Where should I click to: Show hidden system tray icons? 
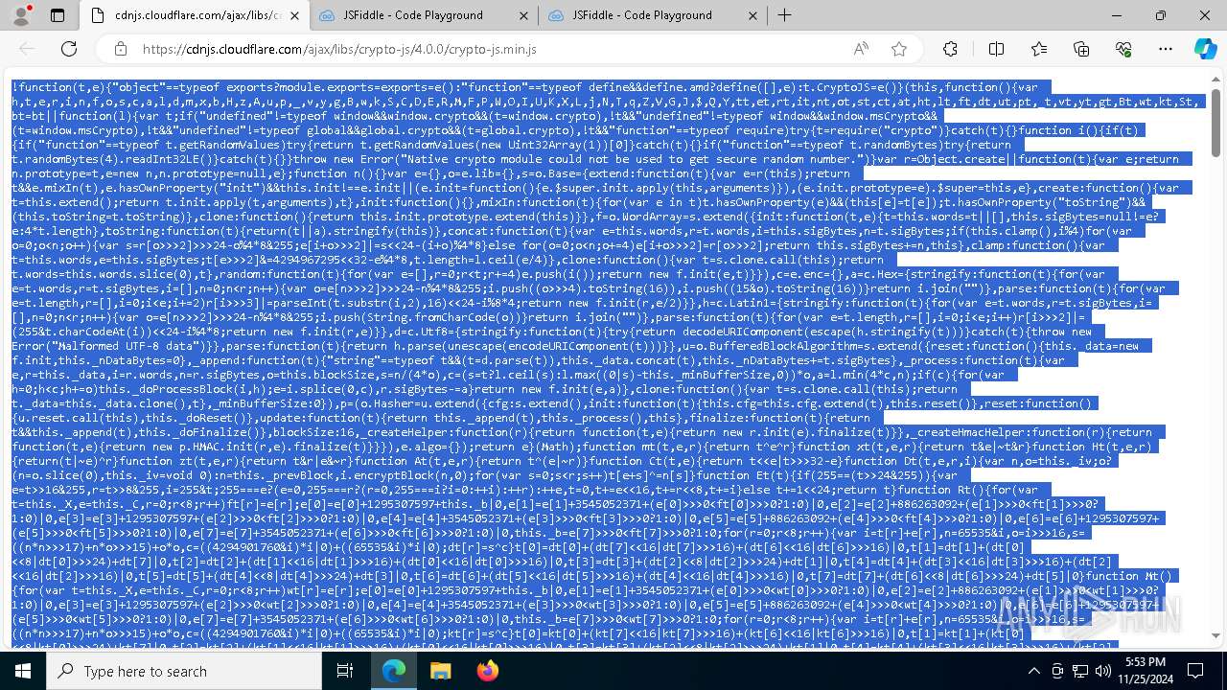pos(1033,671)
